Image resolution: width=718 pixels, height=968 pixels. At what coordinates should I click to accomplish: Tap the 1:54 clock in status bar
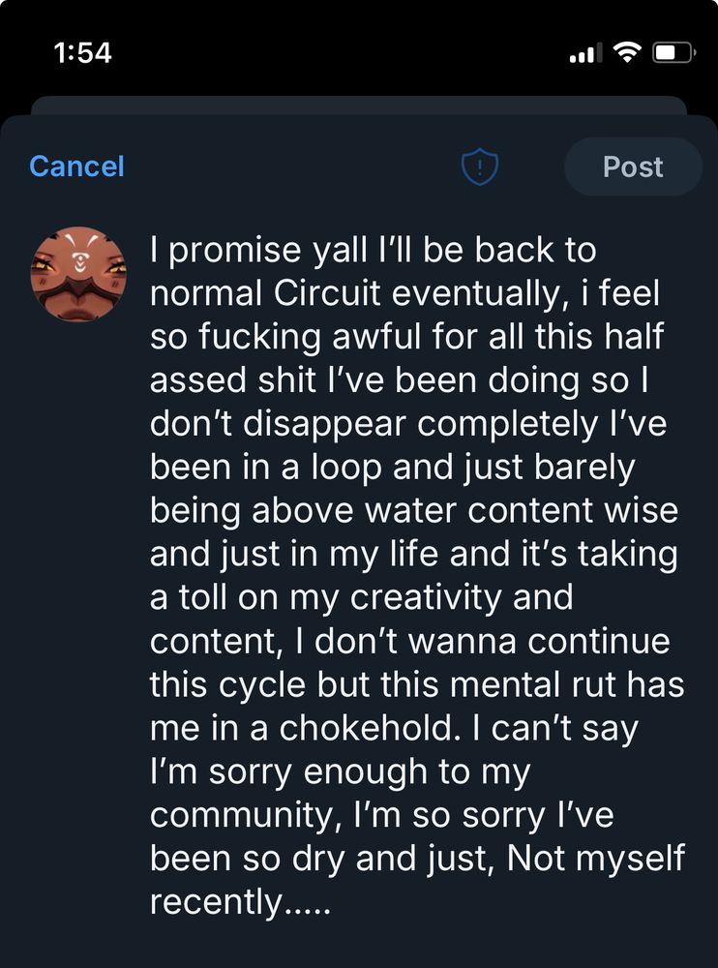pyautogui.click(x=83, y=52)
